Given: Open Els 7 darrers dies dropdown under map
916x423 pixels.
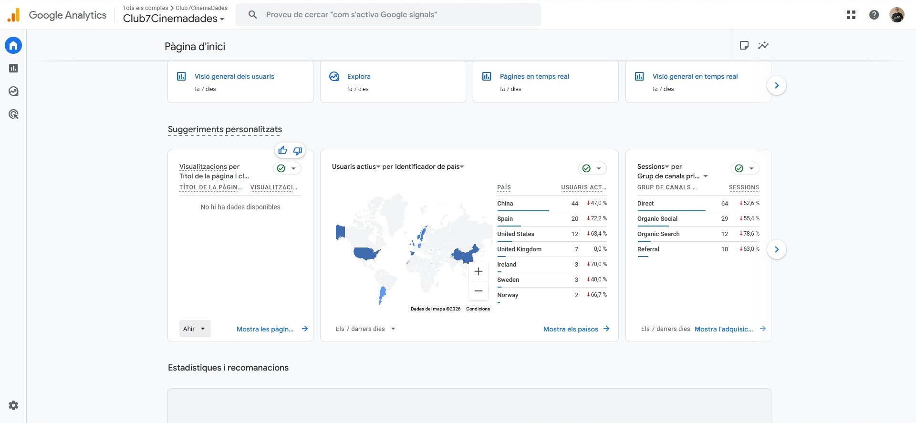Looking at the screenshot, I should pos(365,329).
